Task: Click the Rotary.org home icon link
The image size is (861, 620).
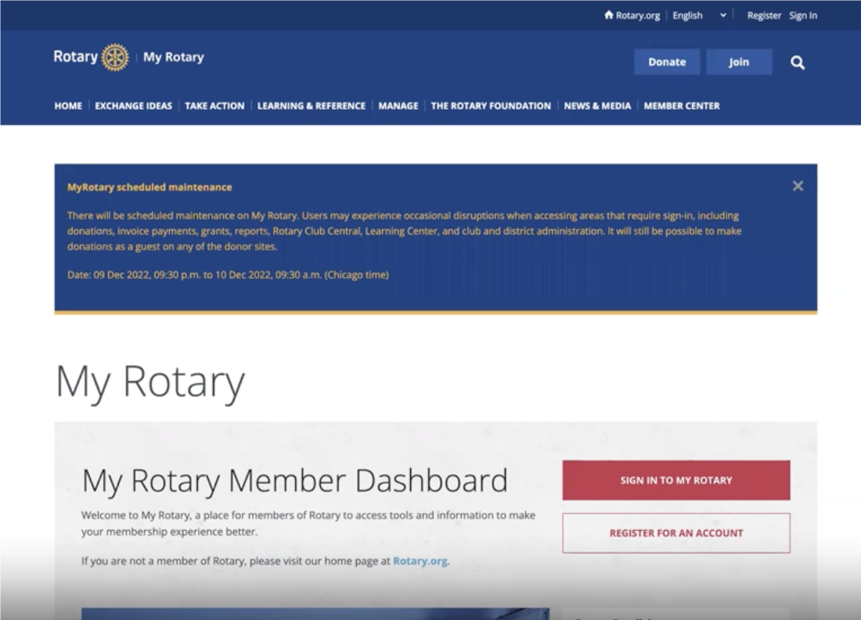Action: tap(632, 16)
